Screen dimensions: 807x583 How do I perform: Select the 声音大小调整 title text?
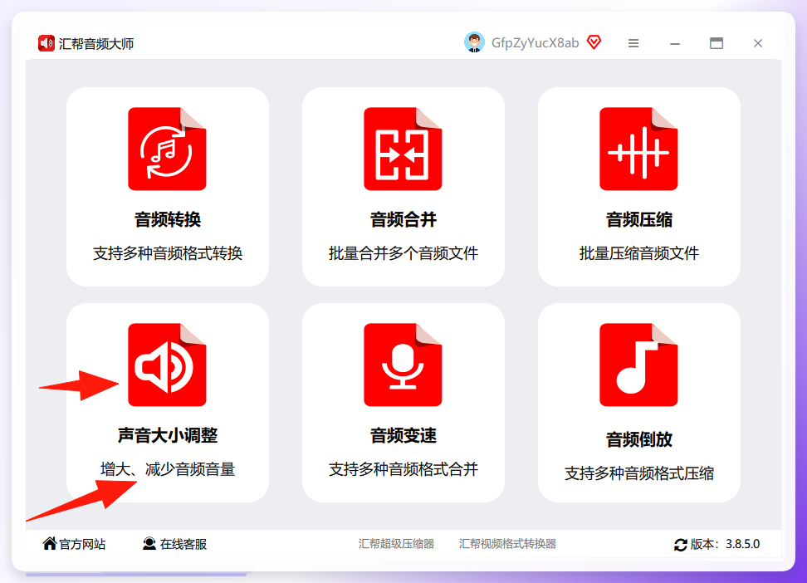[x=167, y=436]
